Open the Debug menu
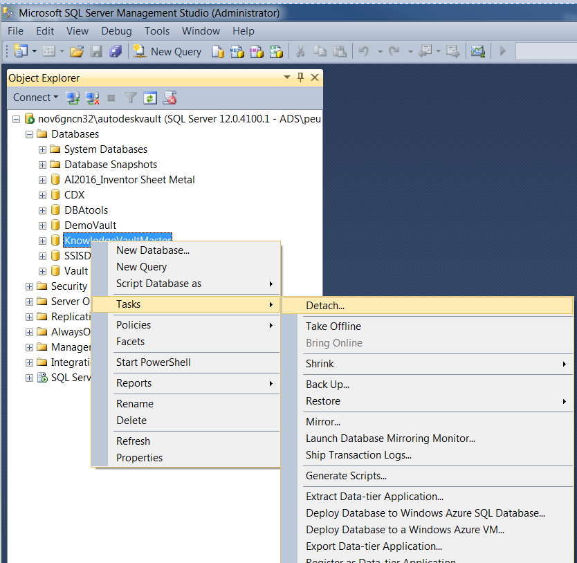577x563 pixels. pyautogui.click(x=116, y=30)
